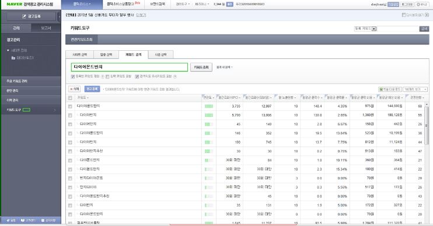Sort by 월간조회수(모바일) column header
The height and width of the screenshot is (226, 433).
[x=259, y=98]
